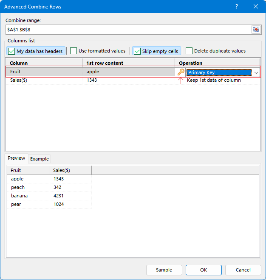Click the Combine range input field
This screenshot has height=280, width=266.
click(129, 30)
